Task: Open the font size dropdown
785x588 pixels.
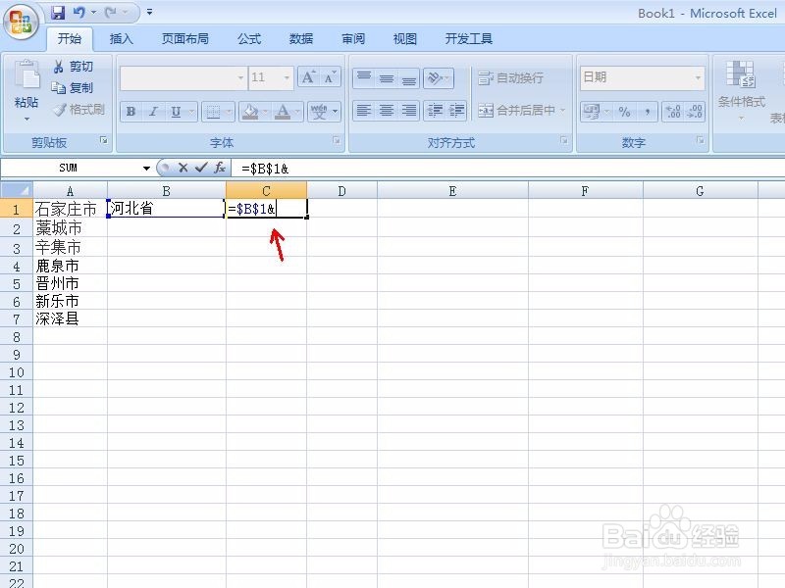Action: pos(287,77)
